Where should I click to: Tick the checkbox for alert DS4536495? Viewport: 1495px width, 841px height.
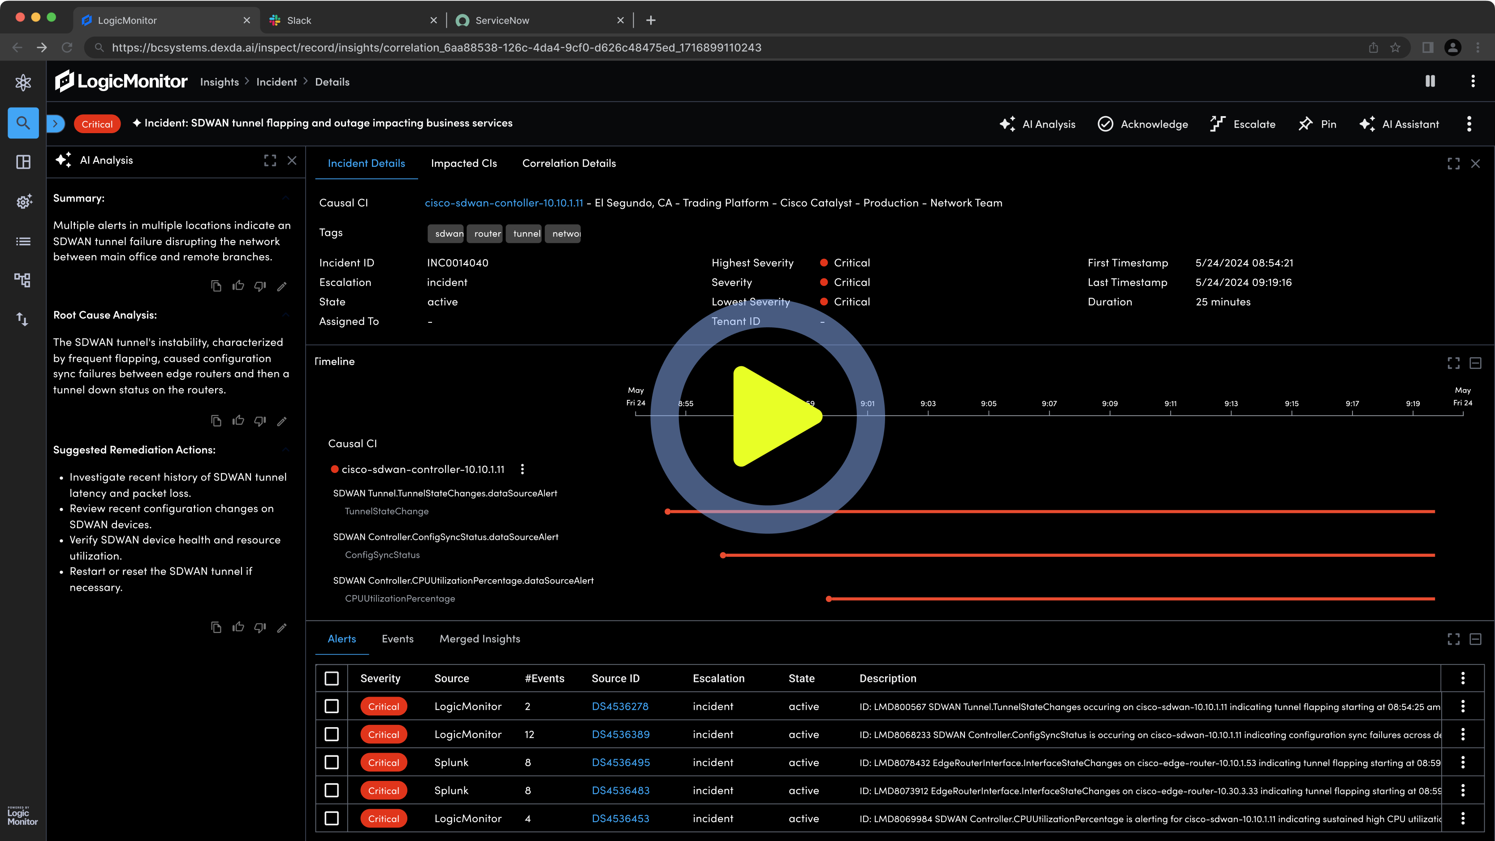(331, 762)
